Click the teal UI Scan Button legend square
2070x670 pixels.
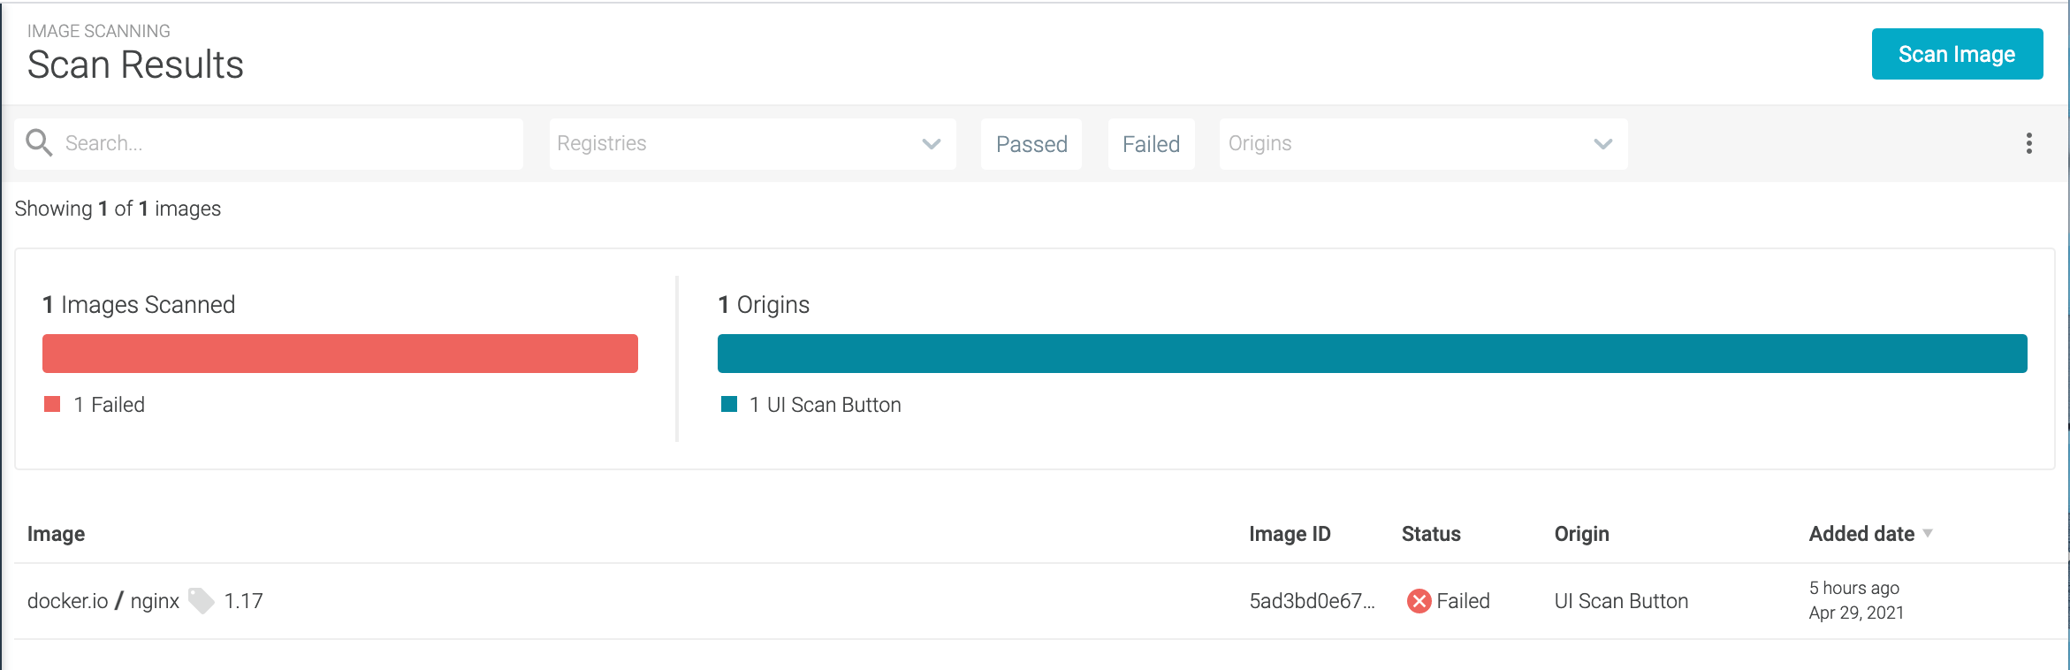coord(729,404)
